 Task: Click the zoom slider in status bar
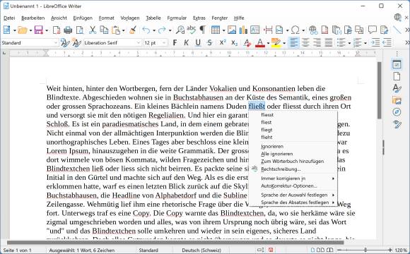click(x=365, y=250)
